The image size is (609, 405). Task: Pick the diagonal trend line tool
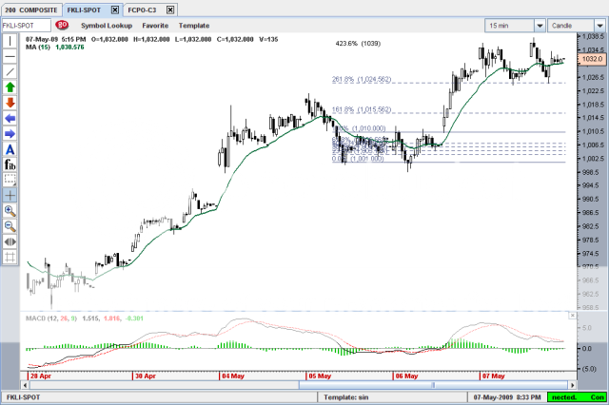coord(10,71)
